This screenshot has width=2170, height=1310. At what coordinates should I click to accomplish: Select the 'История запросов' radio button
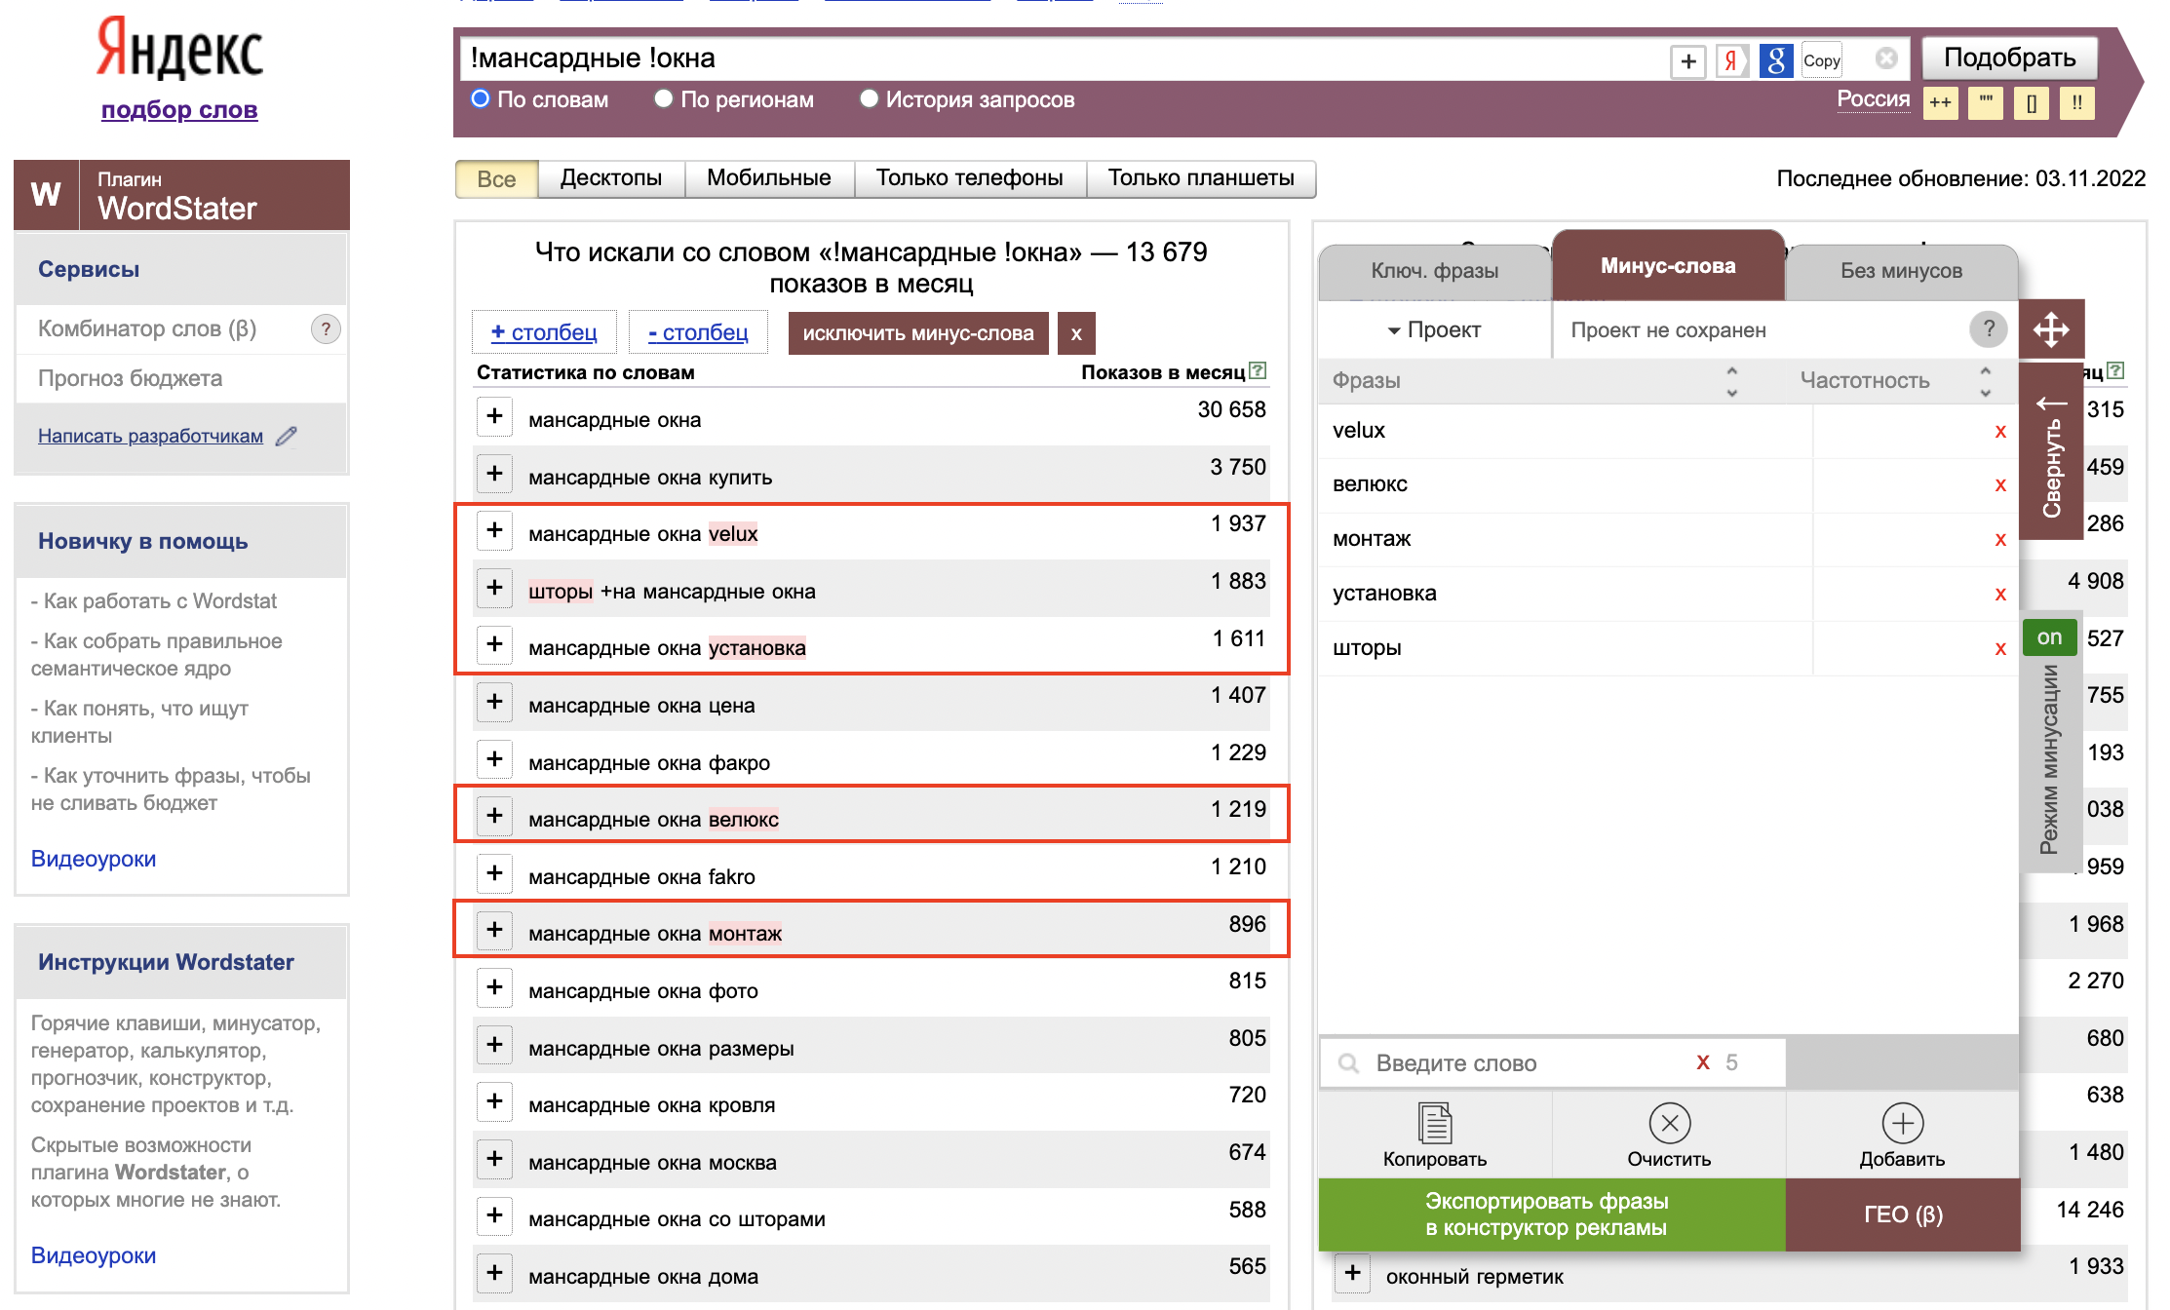coord(869,98)
